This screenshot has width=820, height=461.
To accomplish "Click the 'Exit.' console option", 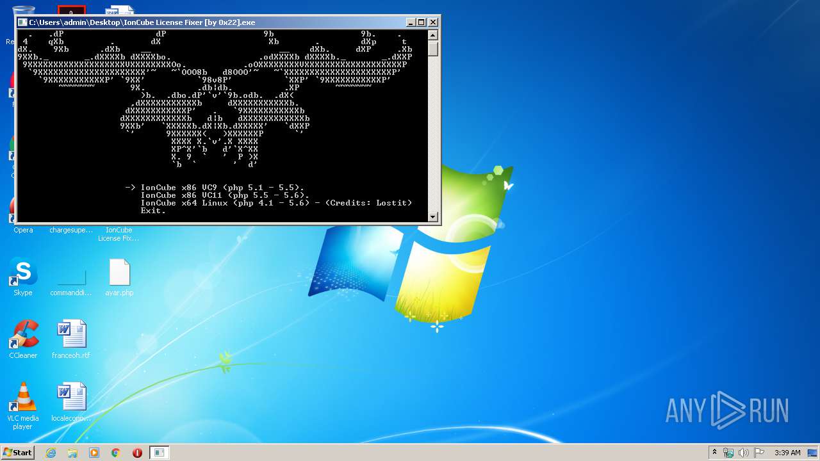I will tap(153, 211).
